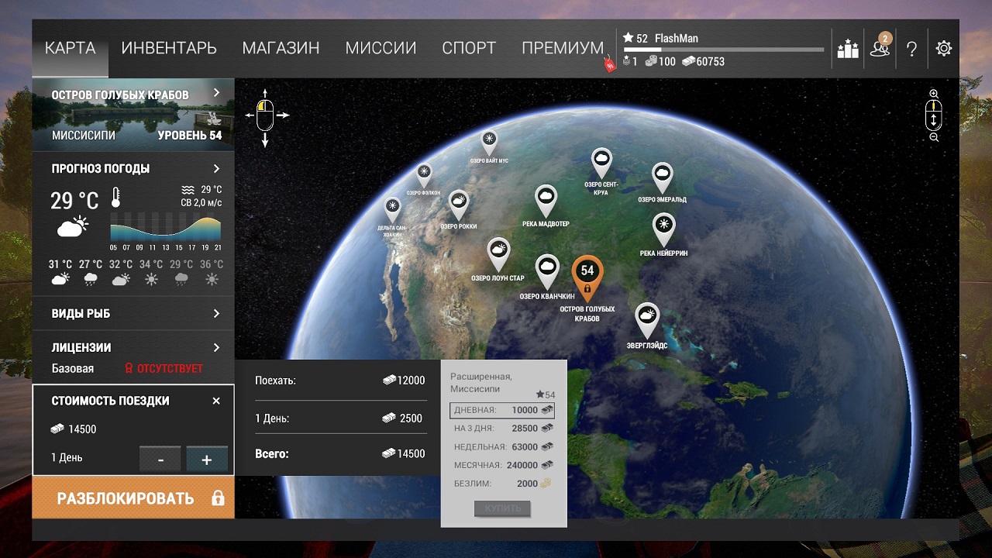Click the СВ 2,0 м/с wind reading
Screen dimensions: 992x558
pos(201,203)
